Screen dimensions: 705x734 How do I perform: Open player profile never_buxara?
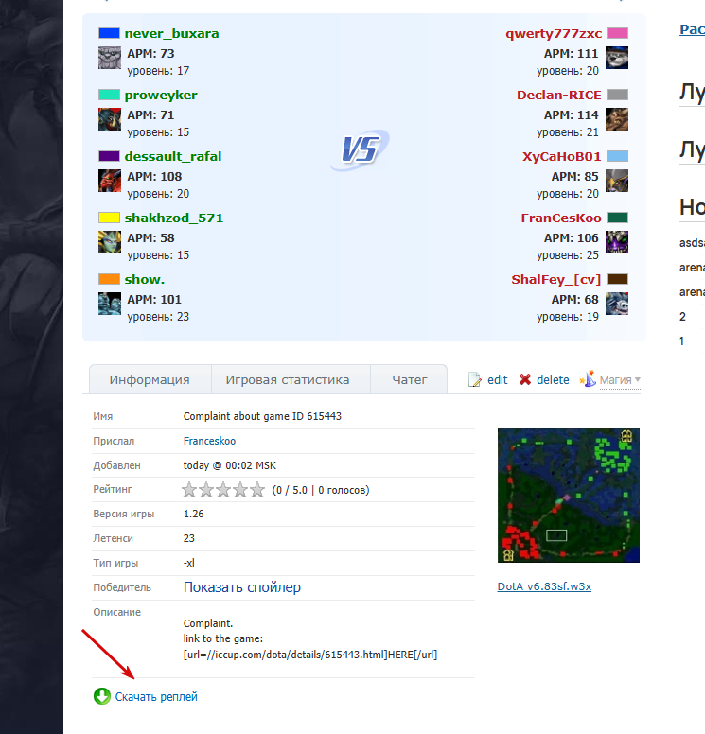click(x=172, y=34)
